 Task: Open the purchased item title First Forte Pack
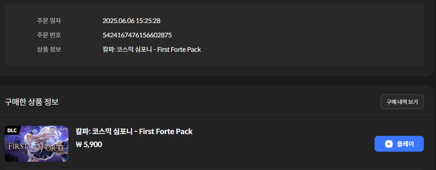(x=134, y=132)
